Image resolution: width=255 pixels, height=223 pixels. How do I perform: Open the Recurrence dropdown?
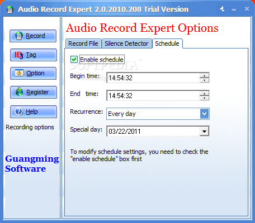click(205, 114)
